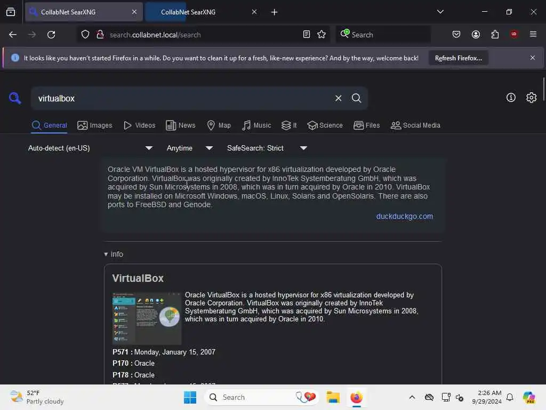Show hidden system tray icons

pyautogui.click(x=412, y=397)
